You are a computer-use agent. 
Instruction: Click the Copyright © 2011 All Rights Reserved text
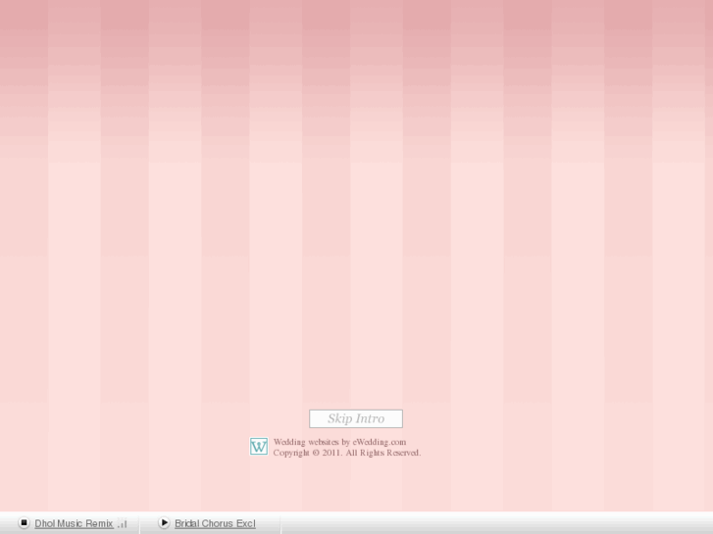point(347,453)
